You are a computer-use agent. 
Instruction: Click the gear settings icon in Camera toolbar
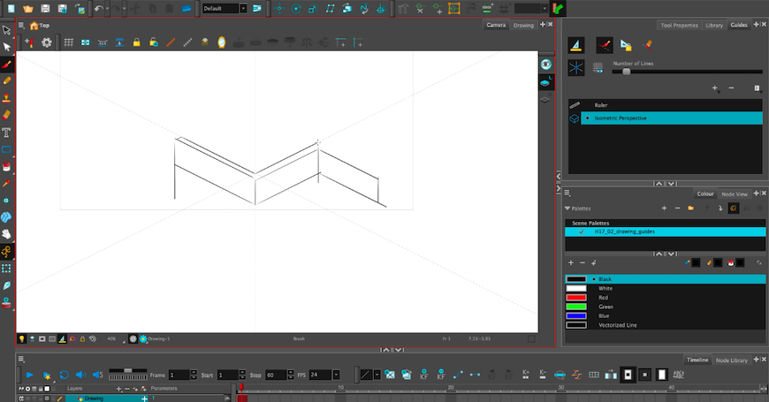click(x=47, y=42)
